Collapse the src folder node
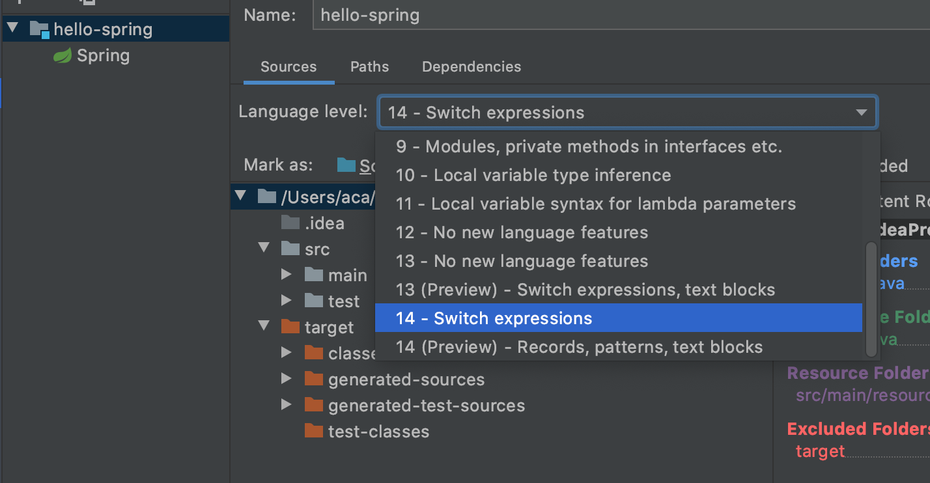This screenshot has width=930, height=483. tap(264, 248)
